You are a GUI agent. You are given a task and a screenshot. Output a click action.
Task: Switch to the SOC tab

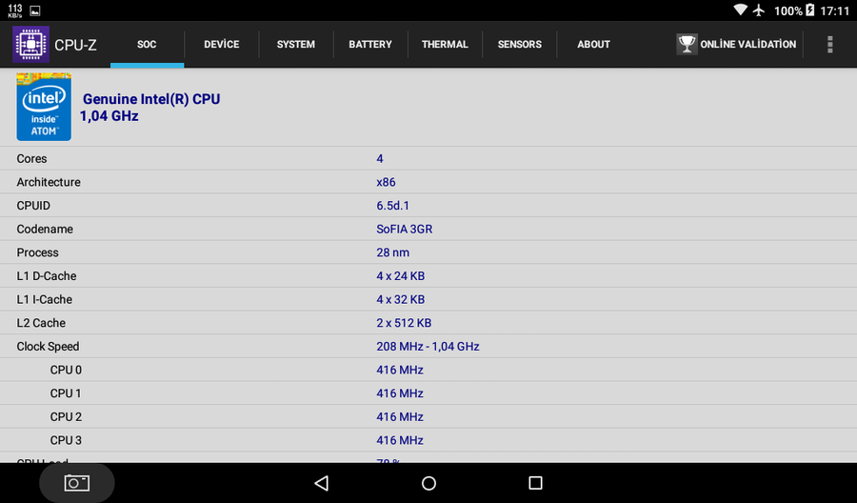147,44
